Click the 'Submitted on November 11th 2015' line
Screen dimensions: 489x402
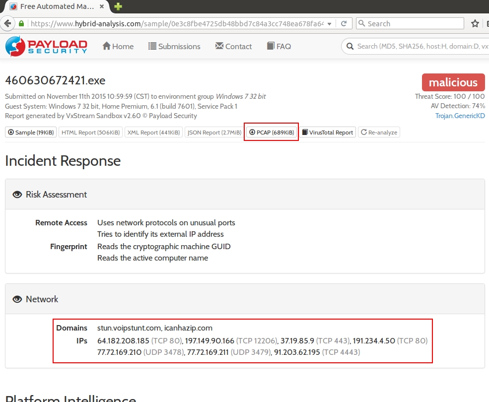pos(136,96)
